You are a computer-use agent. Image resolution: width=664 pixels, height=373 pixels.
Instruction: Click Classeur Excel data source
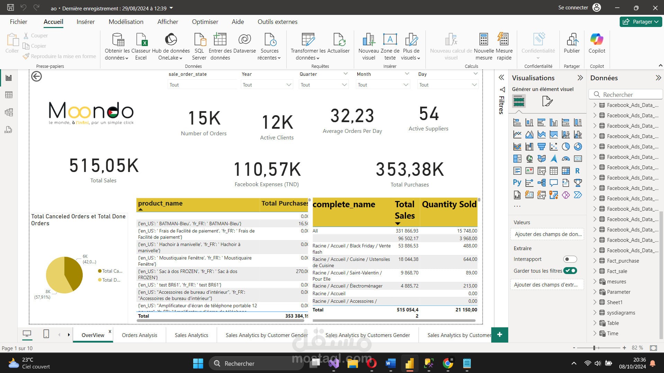(x=141, y=46)
